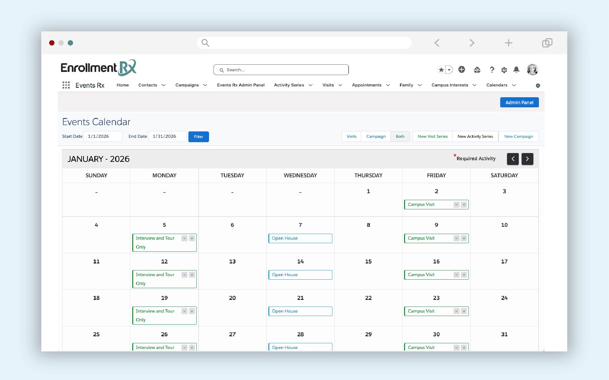Open the notifications bell

coord(516,70)
